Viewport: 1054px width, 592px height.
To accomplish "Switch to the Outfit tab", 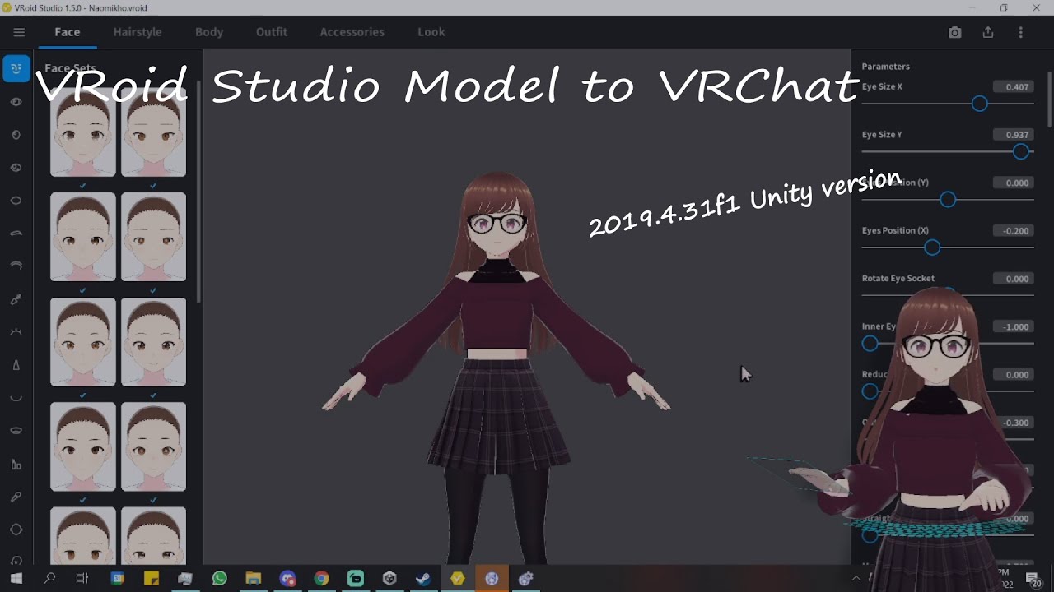I will (272, 32).
